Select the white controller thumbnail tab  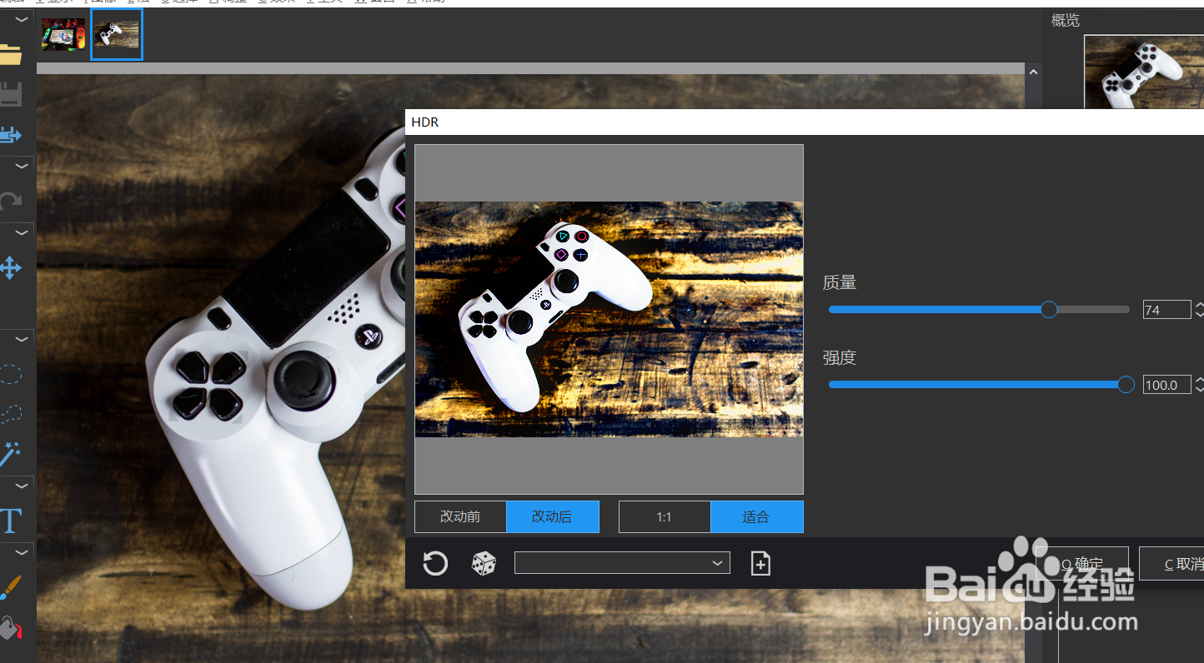pyautogui.click(x=117, y=34)
